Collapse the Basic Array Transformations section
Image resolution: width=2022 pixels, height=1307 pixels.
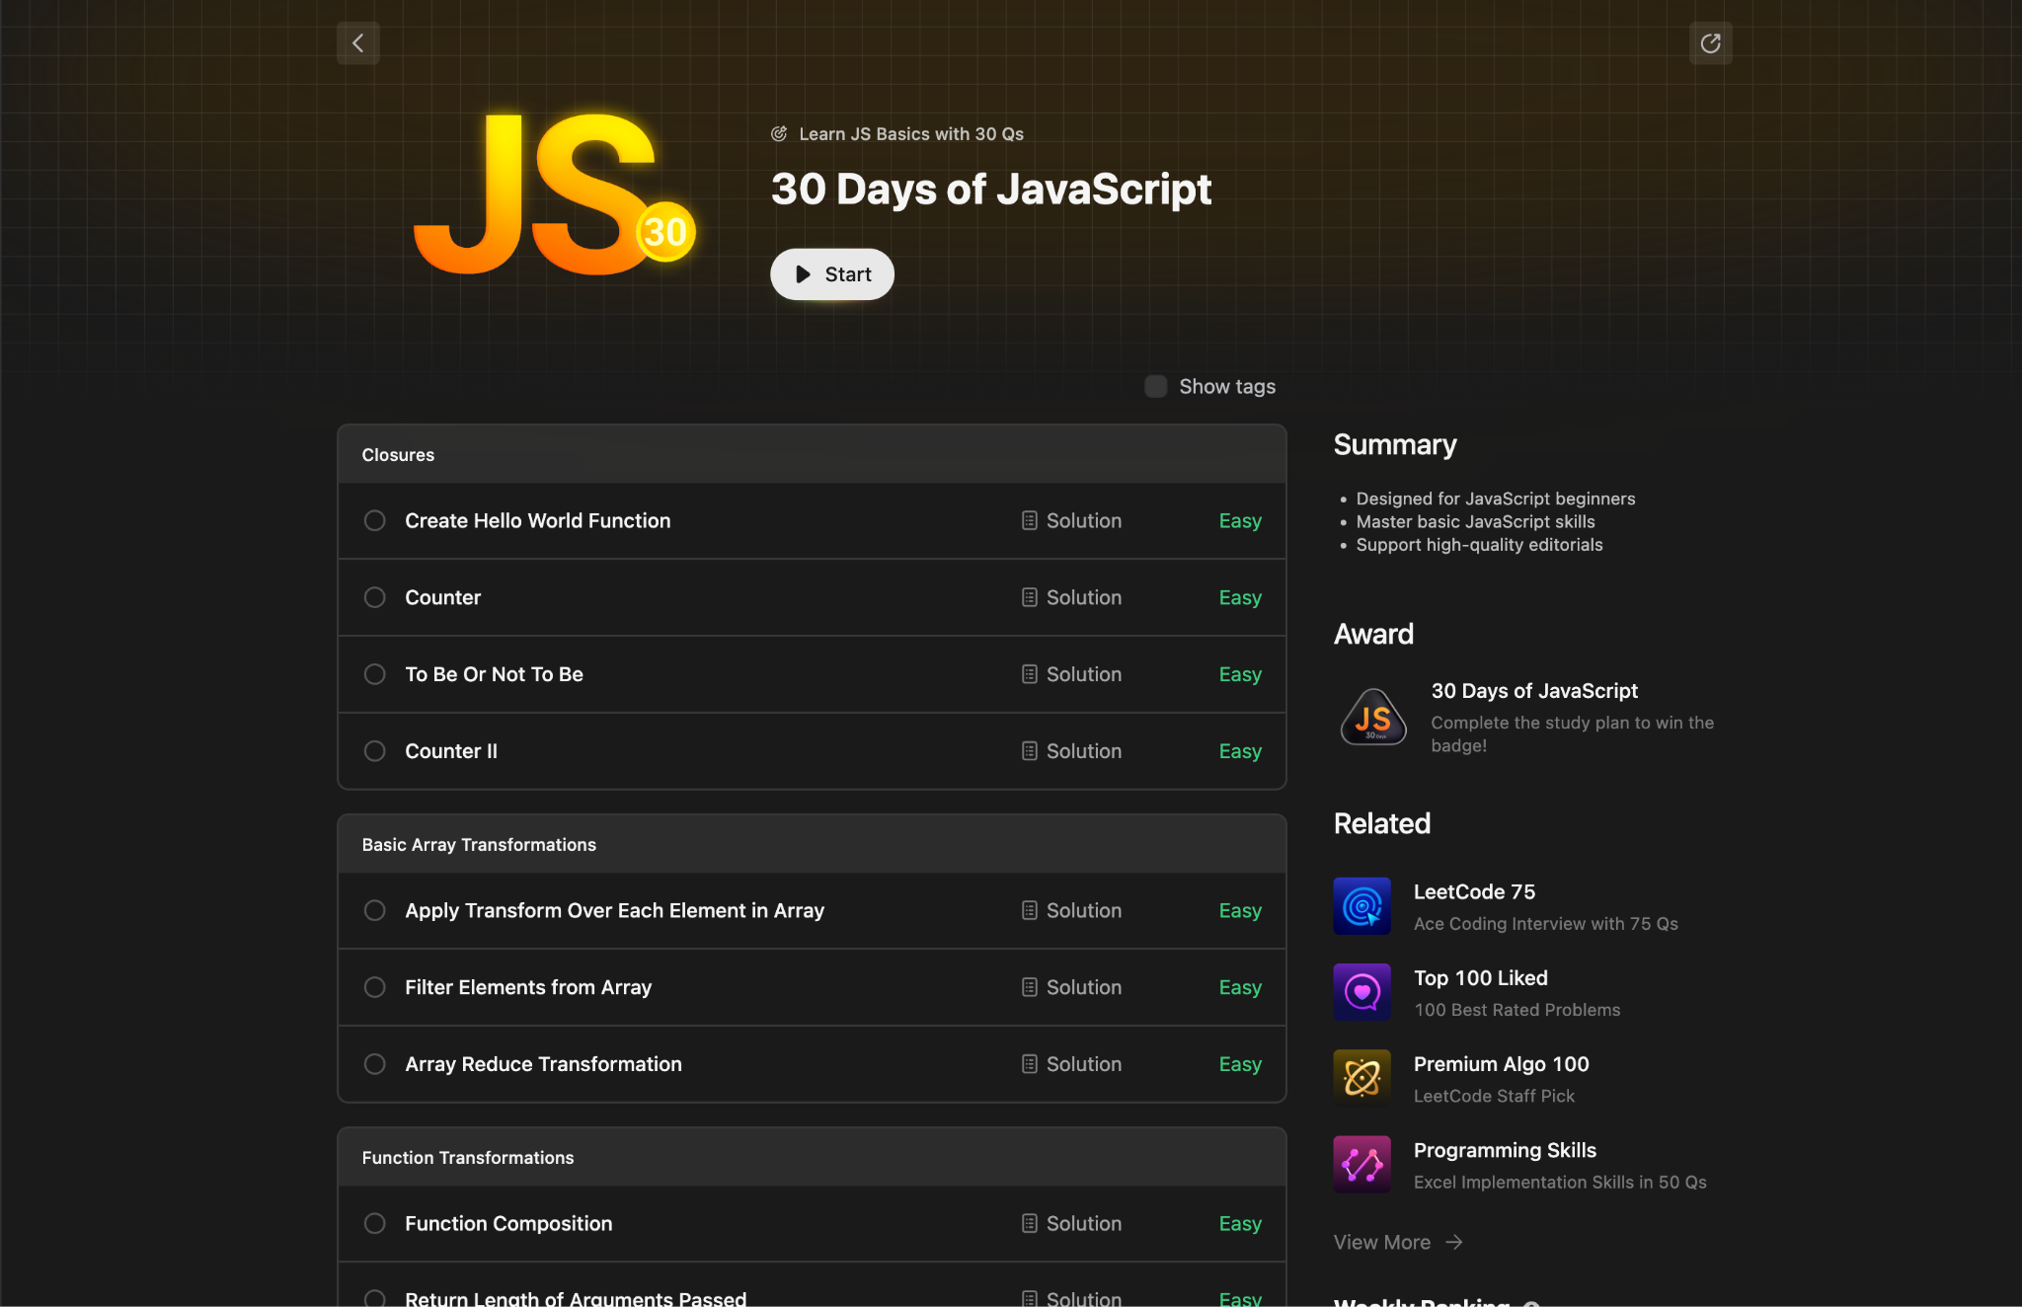click(x=811, y=845)
